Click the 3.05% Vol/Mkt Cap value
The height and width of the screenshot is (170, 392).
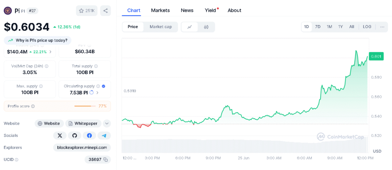coord(30,72)
